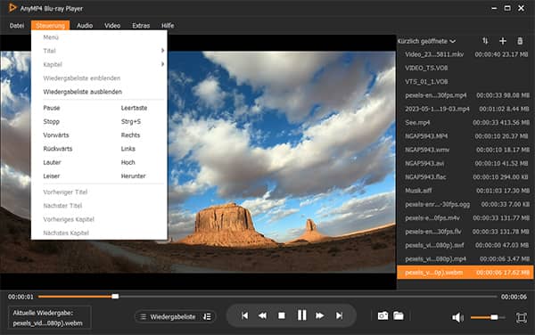This screenshot has width=535, height=335.
Task: Select See.mp4 in the playlist
Action: coord(465,122)
